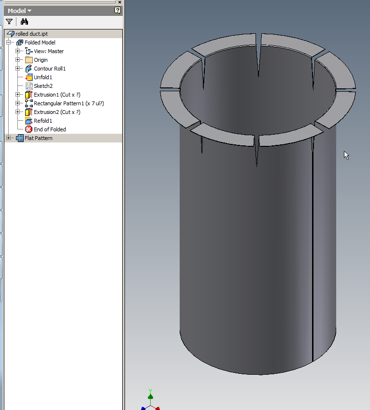Select Extrusion2 (Cut) in the tree
This screenshot has width=370, height=410.
(x=57, y=112)
